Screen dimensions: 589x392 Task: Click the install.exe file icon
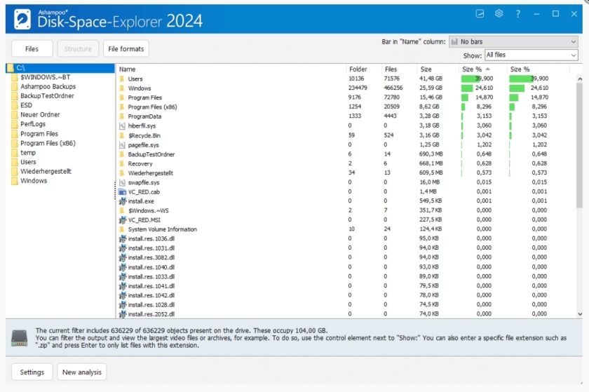pyautogui.click(x=122, y=201)
